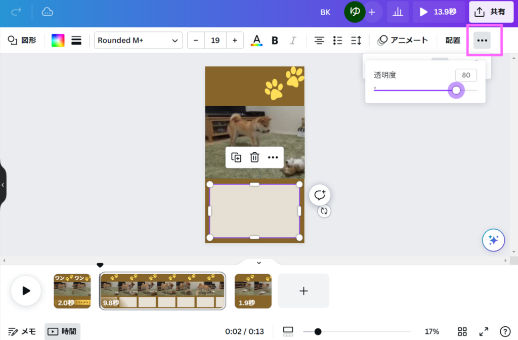Open the analytics bar chart icon
This screenshot has width=518, height=340.
click(398, 12)
